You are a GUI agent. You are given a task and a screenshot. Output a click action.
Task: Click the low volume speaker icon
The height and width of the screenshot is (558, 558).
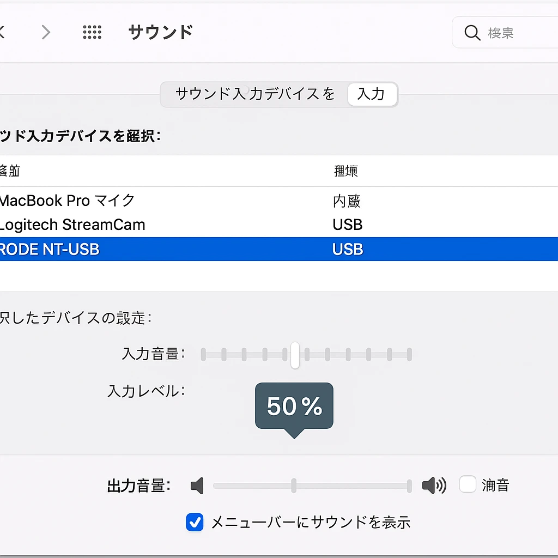(197, 486)
